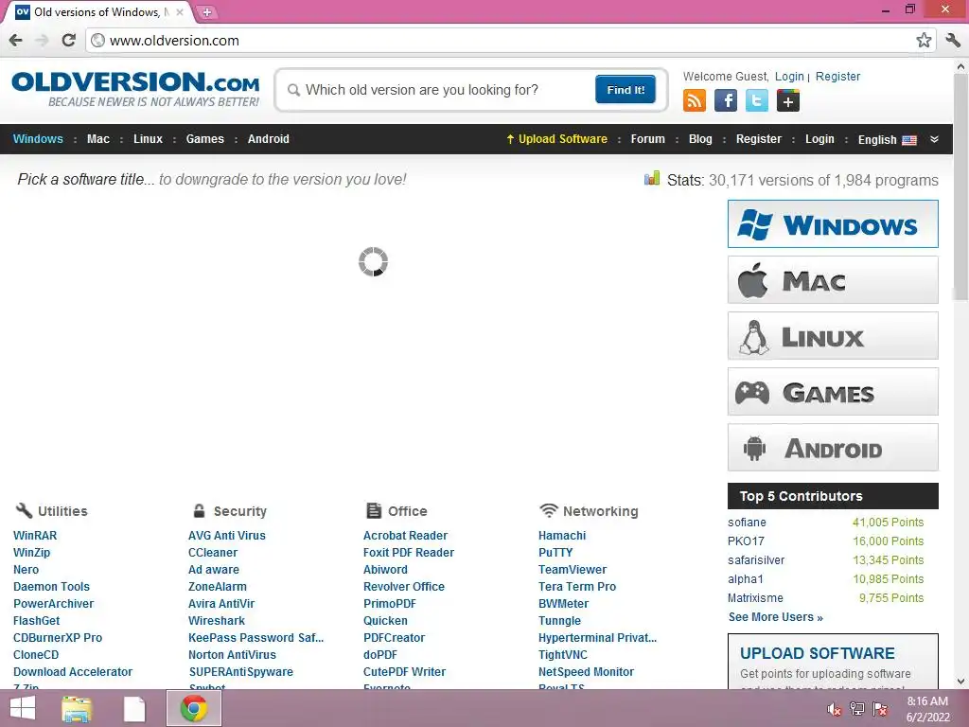Click the Utilities wrench icon
Screen dimensions: 969x727
[24, 510]
